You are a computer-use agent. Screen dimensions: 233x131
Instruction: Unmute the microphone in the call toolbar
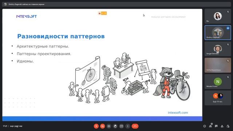(96, 126)
